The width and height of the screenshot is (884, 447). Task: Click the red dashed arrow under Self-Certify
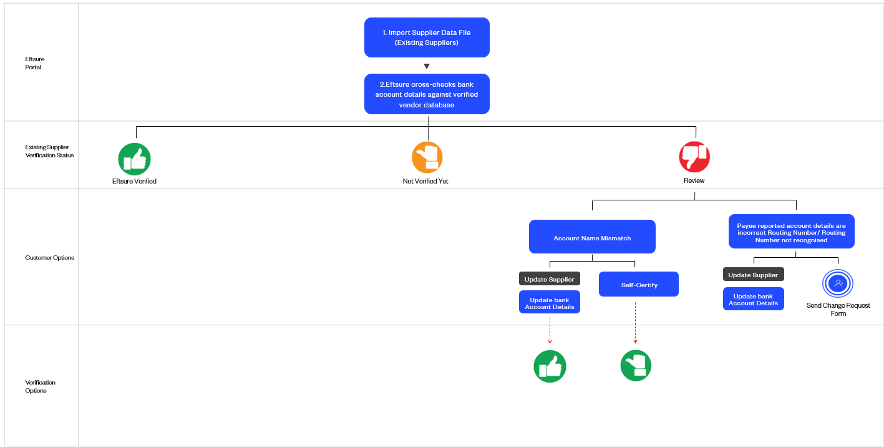(x=636, y=323)
